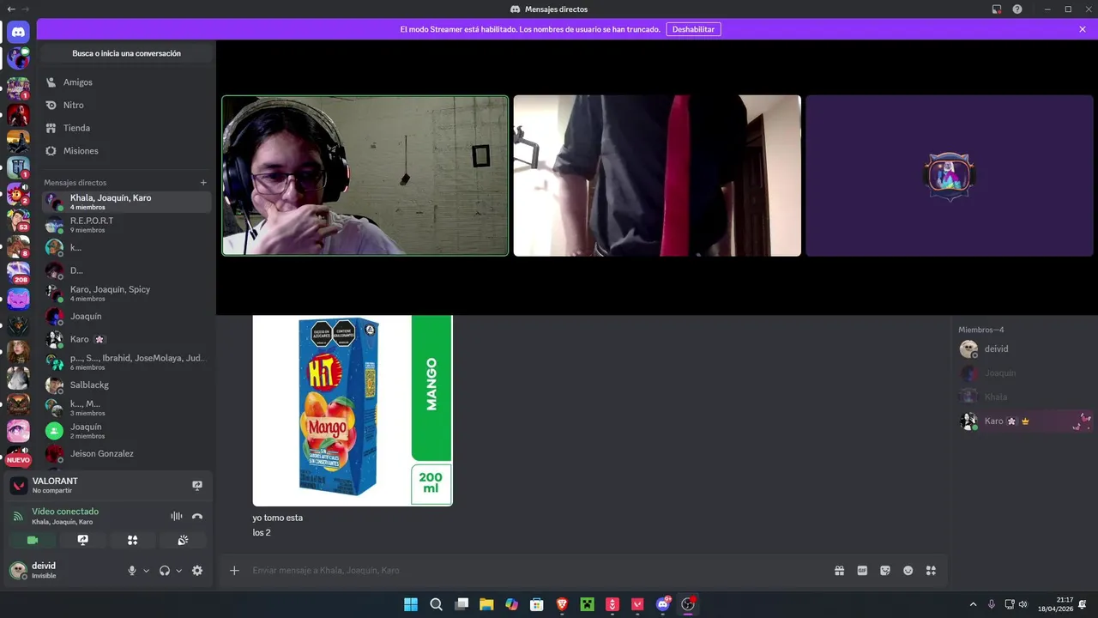Expand microphone input options chevron
The width and height of the screenshot is (1098, 618).
(x=146, y=571)
